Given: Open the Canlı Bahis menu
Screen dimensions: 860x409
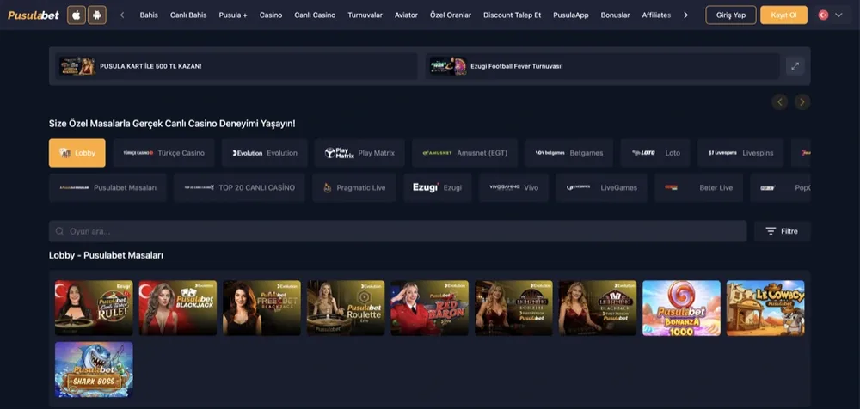Looking at the screenshot, I should click(188, 15).
